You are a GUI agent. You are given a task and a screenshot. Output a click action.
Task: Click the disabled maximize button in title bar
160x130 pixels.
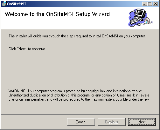click(150, 4)
